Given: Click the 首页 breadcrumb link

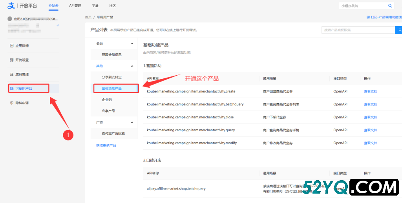Looking at the screenshot, I should [x=88, y=17].
